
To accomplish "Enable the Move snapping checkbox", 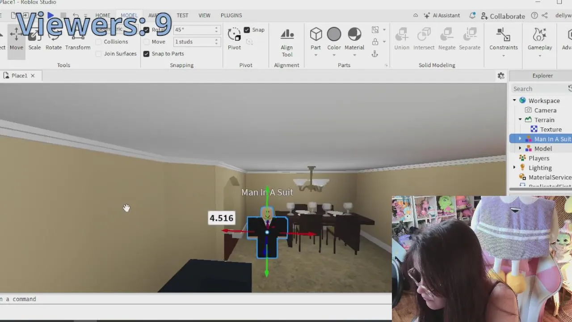I will tap(146, 42).
